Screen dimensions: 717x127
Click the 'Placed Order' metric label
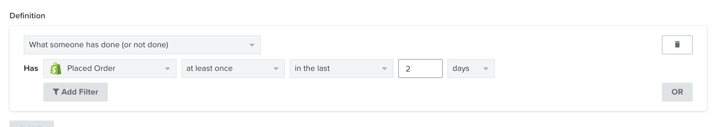[91, 68]
